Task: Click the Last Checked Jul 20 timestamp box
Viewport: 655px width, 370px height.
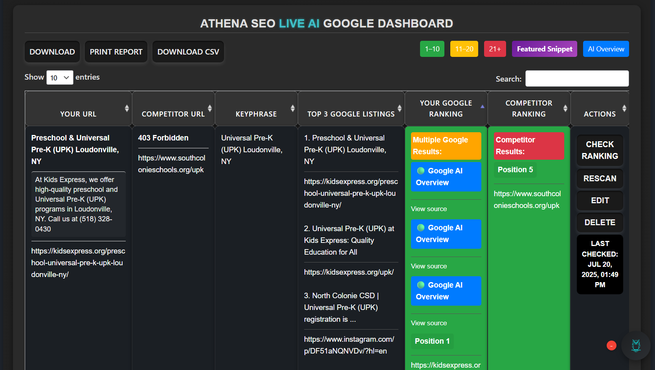Action: (600, 264)
